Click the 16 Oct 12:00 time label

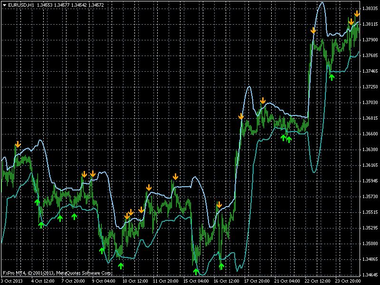tap(227, 281)
